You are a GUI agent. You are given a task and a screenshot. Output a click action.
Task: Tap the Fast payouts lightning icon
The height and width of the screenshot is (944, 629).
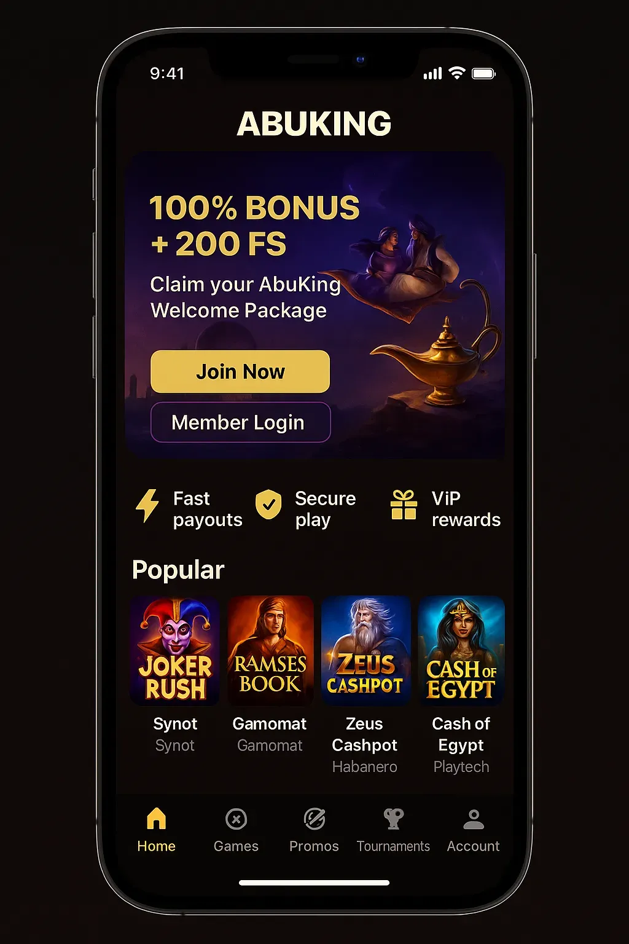click(147, 506)
